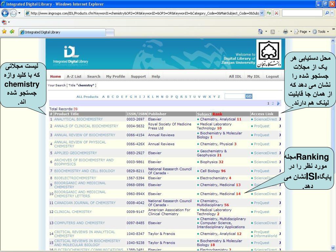Open the RSS feeds icon
The width and height of the screenshot is (336, 252).
pyautogui.click(x=273, y=32)
